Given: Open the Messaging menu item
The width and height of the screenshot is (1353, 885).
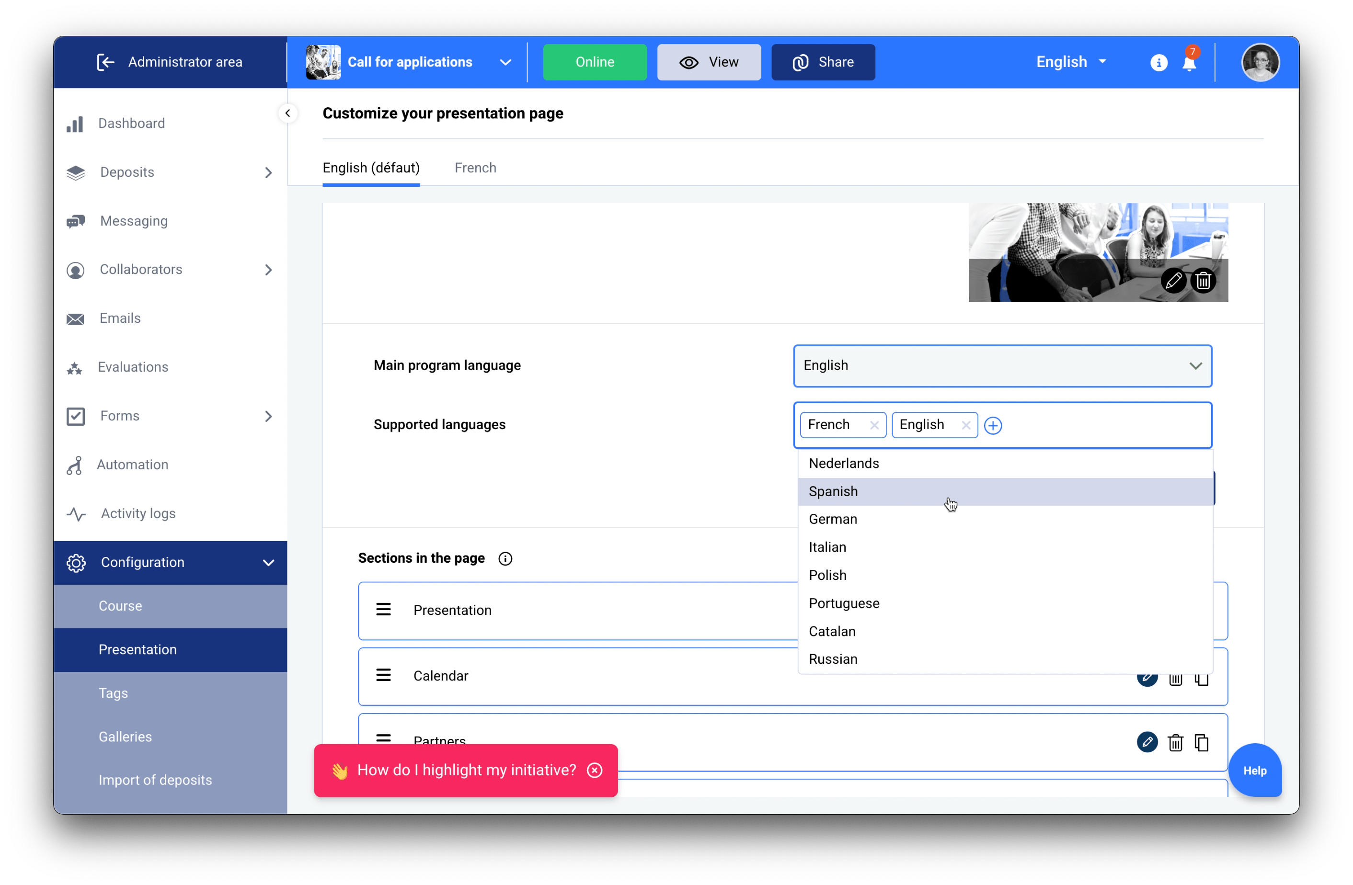Looking at the screenshot, I should tap(170, 221).
